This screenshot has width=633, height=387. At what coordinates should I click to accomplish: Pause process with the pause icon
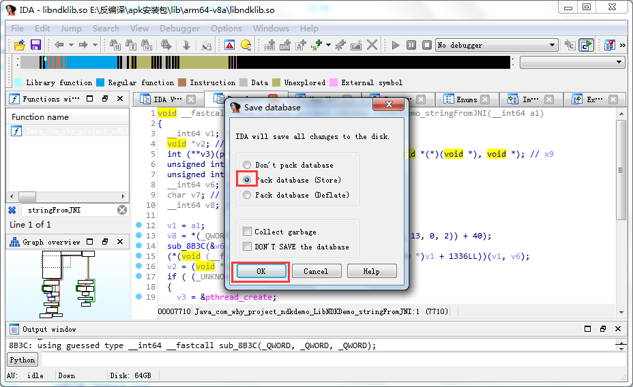click(x=411, y=45)
